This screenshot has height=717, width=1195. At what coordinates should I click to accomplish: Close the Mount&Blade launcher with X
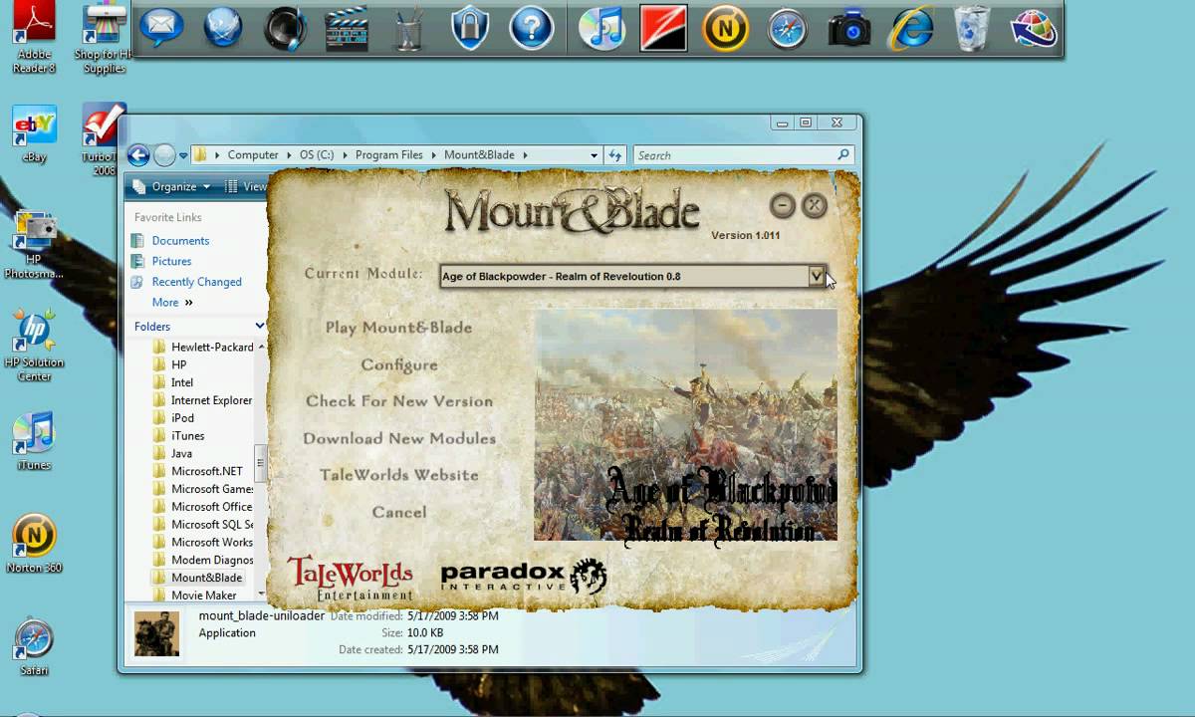point(815,206)
